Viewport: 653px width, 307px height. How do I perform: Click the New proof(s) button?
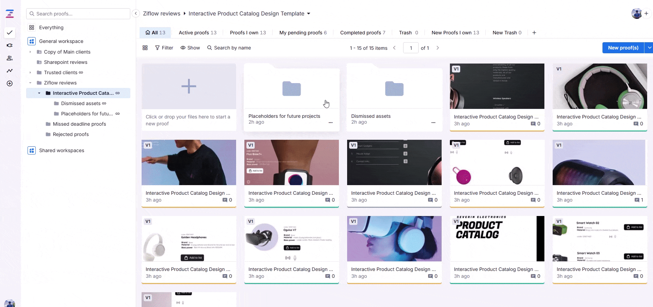coord(623,48)
